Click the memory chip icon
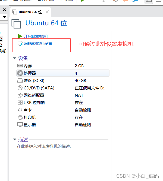The height and width of the screenshot is (181, 163). point(20,66)
